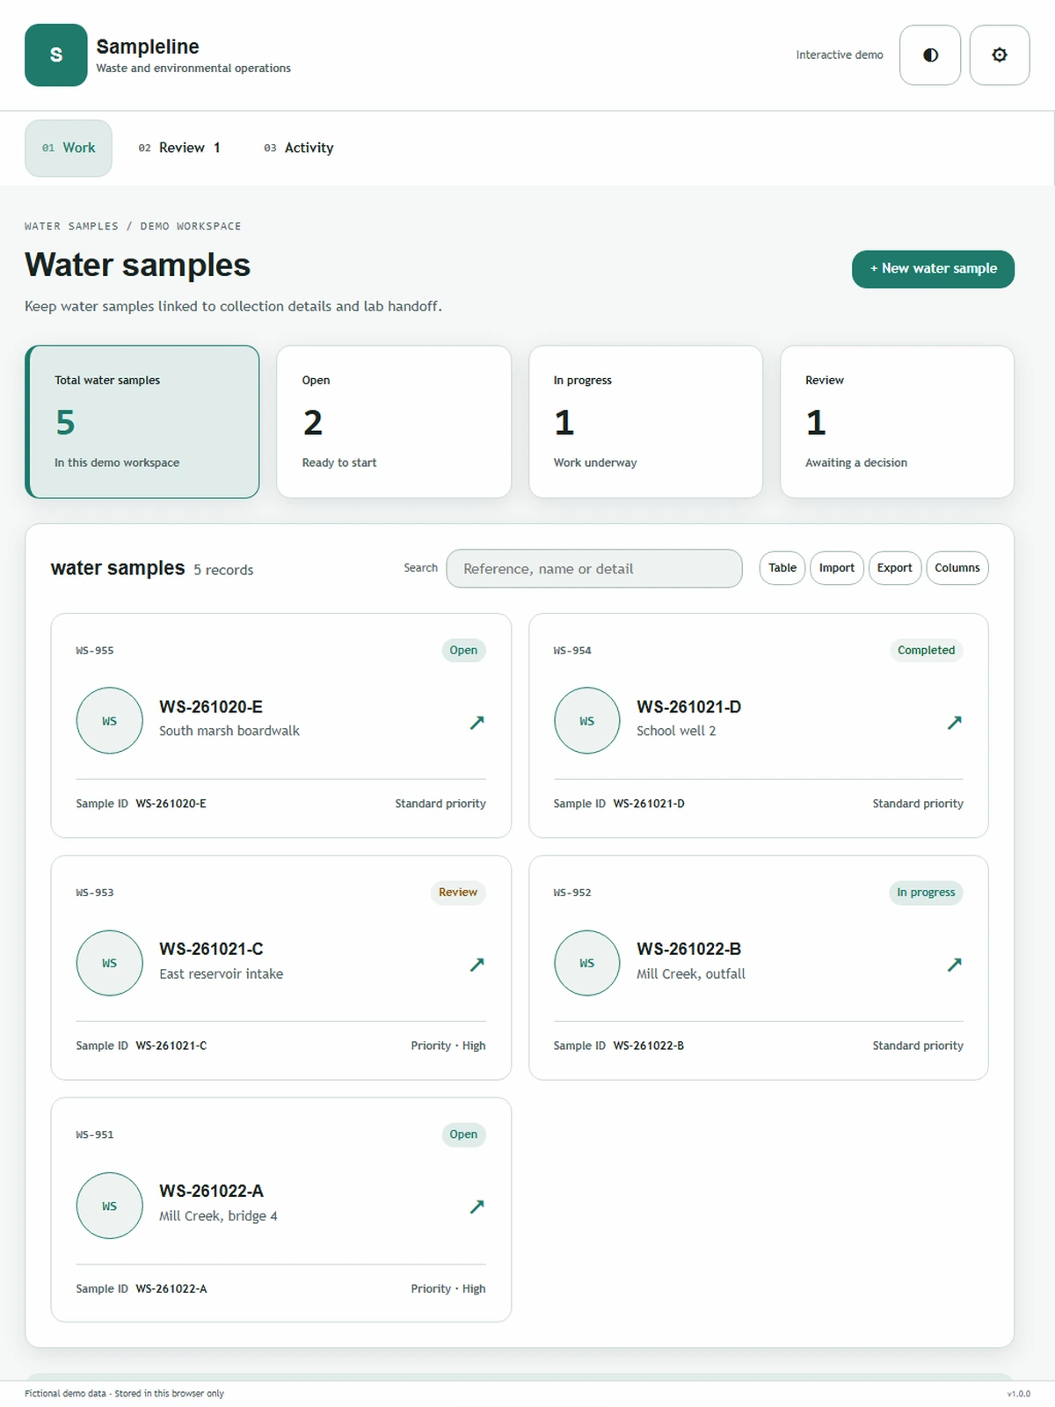The width and height of the screenshot is (1055, 1407).
Task: Click 'Priority · High' on WS-261022-A card
Action: [448, 1288]
